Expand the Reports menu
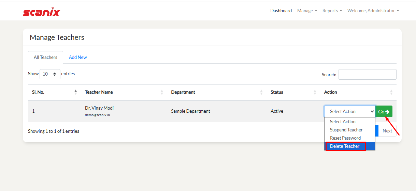The height and width of the screenshot is (191, 416). coord(332,11)
